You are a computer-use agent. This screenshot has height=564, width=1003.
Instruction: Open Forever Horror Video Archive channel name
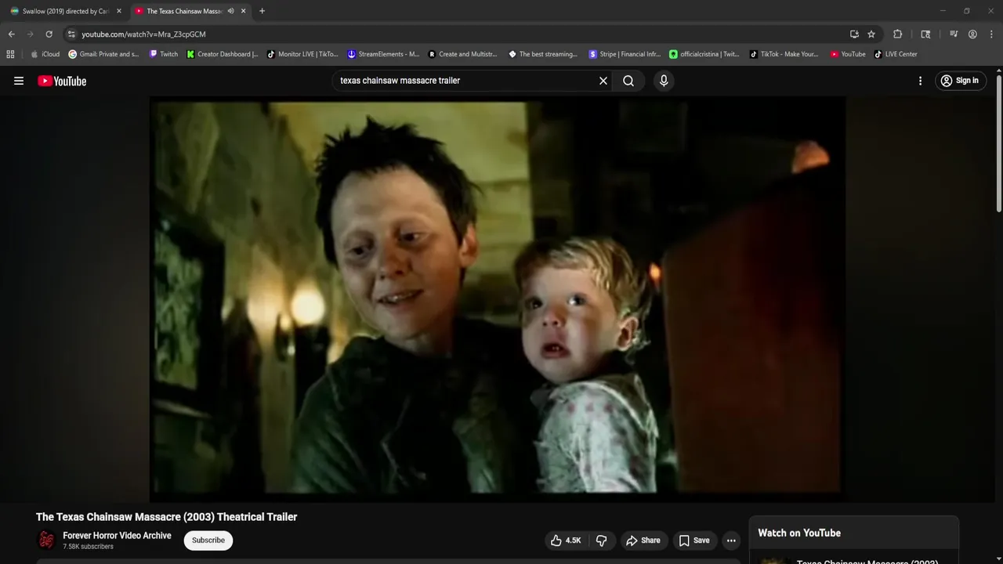(x=117, y=536)
